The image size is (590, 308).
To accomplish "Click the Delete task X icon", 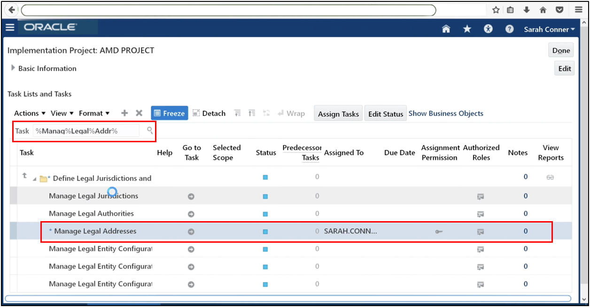I will click(139, 113).
